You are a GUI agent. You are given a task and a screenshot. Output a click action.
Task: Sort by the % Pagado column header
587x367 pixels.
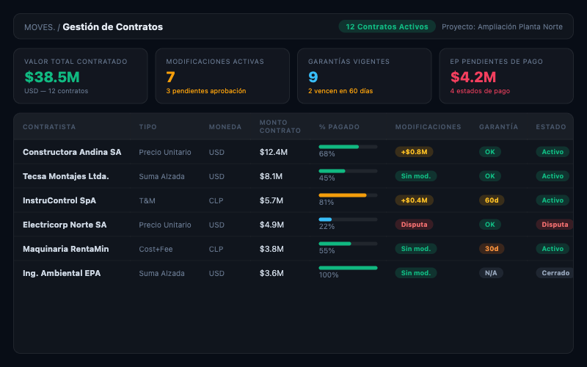[339, 127]
